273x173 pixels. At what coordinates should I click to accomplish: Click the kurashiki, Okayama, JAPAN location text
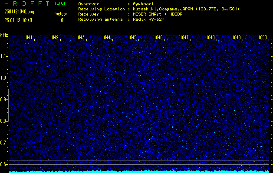[186, 9]
